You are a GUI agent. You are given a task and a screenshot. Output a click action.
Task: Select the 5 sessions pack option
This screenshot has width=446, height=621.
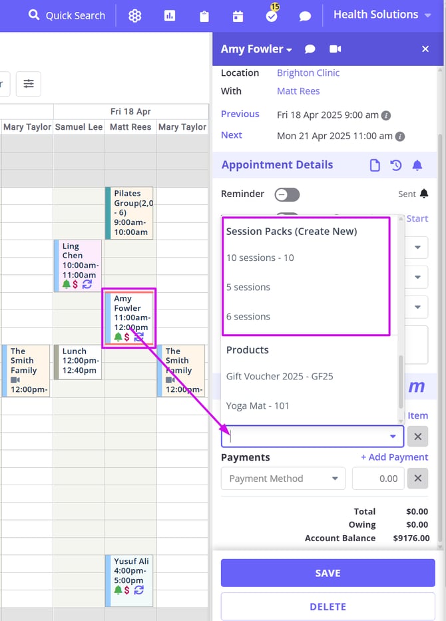pyautogui.click(x=248, y=288)
